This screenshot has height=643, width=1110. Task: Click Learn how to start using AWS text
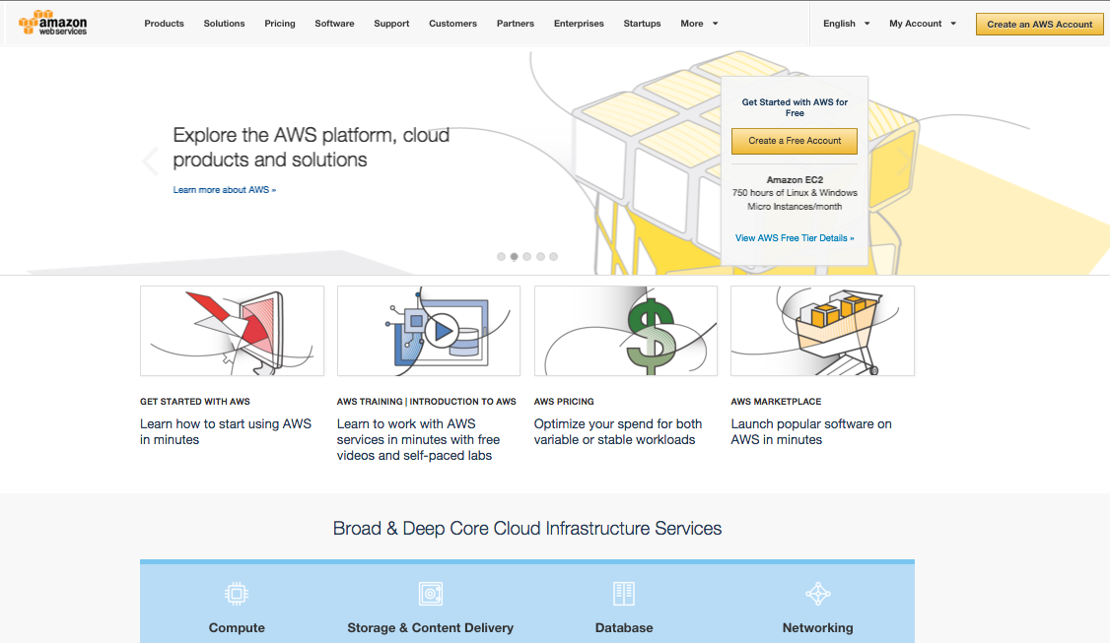click(x=226, y=431)
